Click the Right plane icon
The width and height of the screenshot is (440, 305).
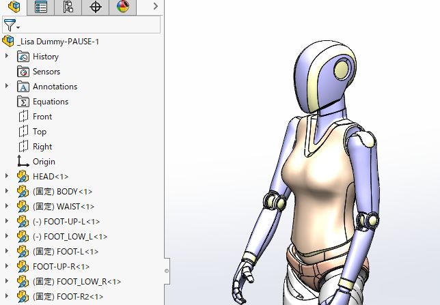coord(23,146)
